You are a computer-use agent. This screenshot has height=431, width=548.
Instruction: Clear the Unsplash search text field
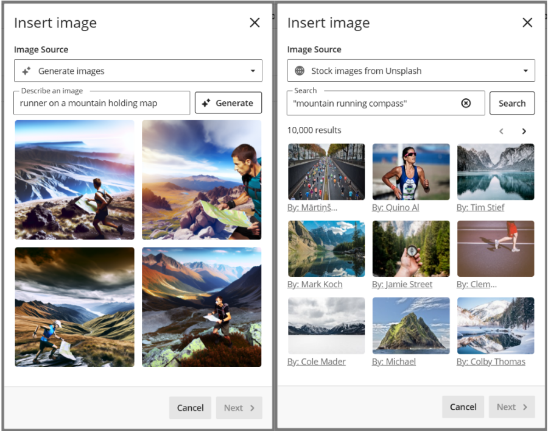466,103
